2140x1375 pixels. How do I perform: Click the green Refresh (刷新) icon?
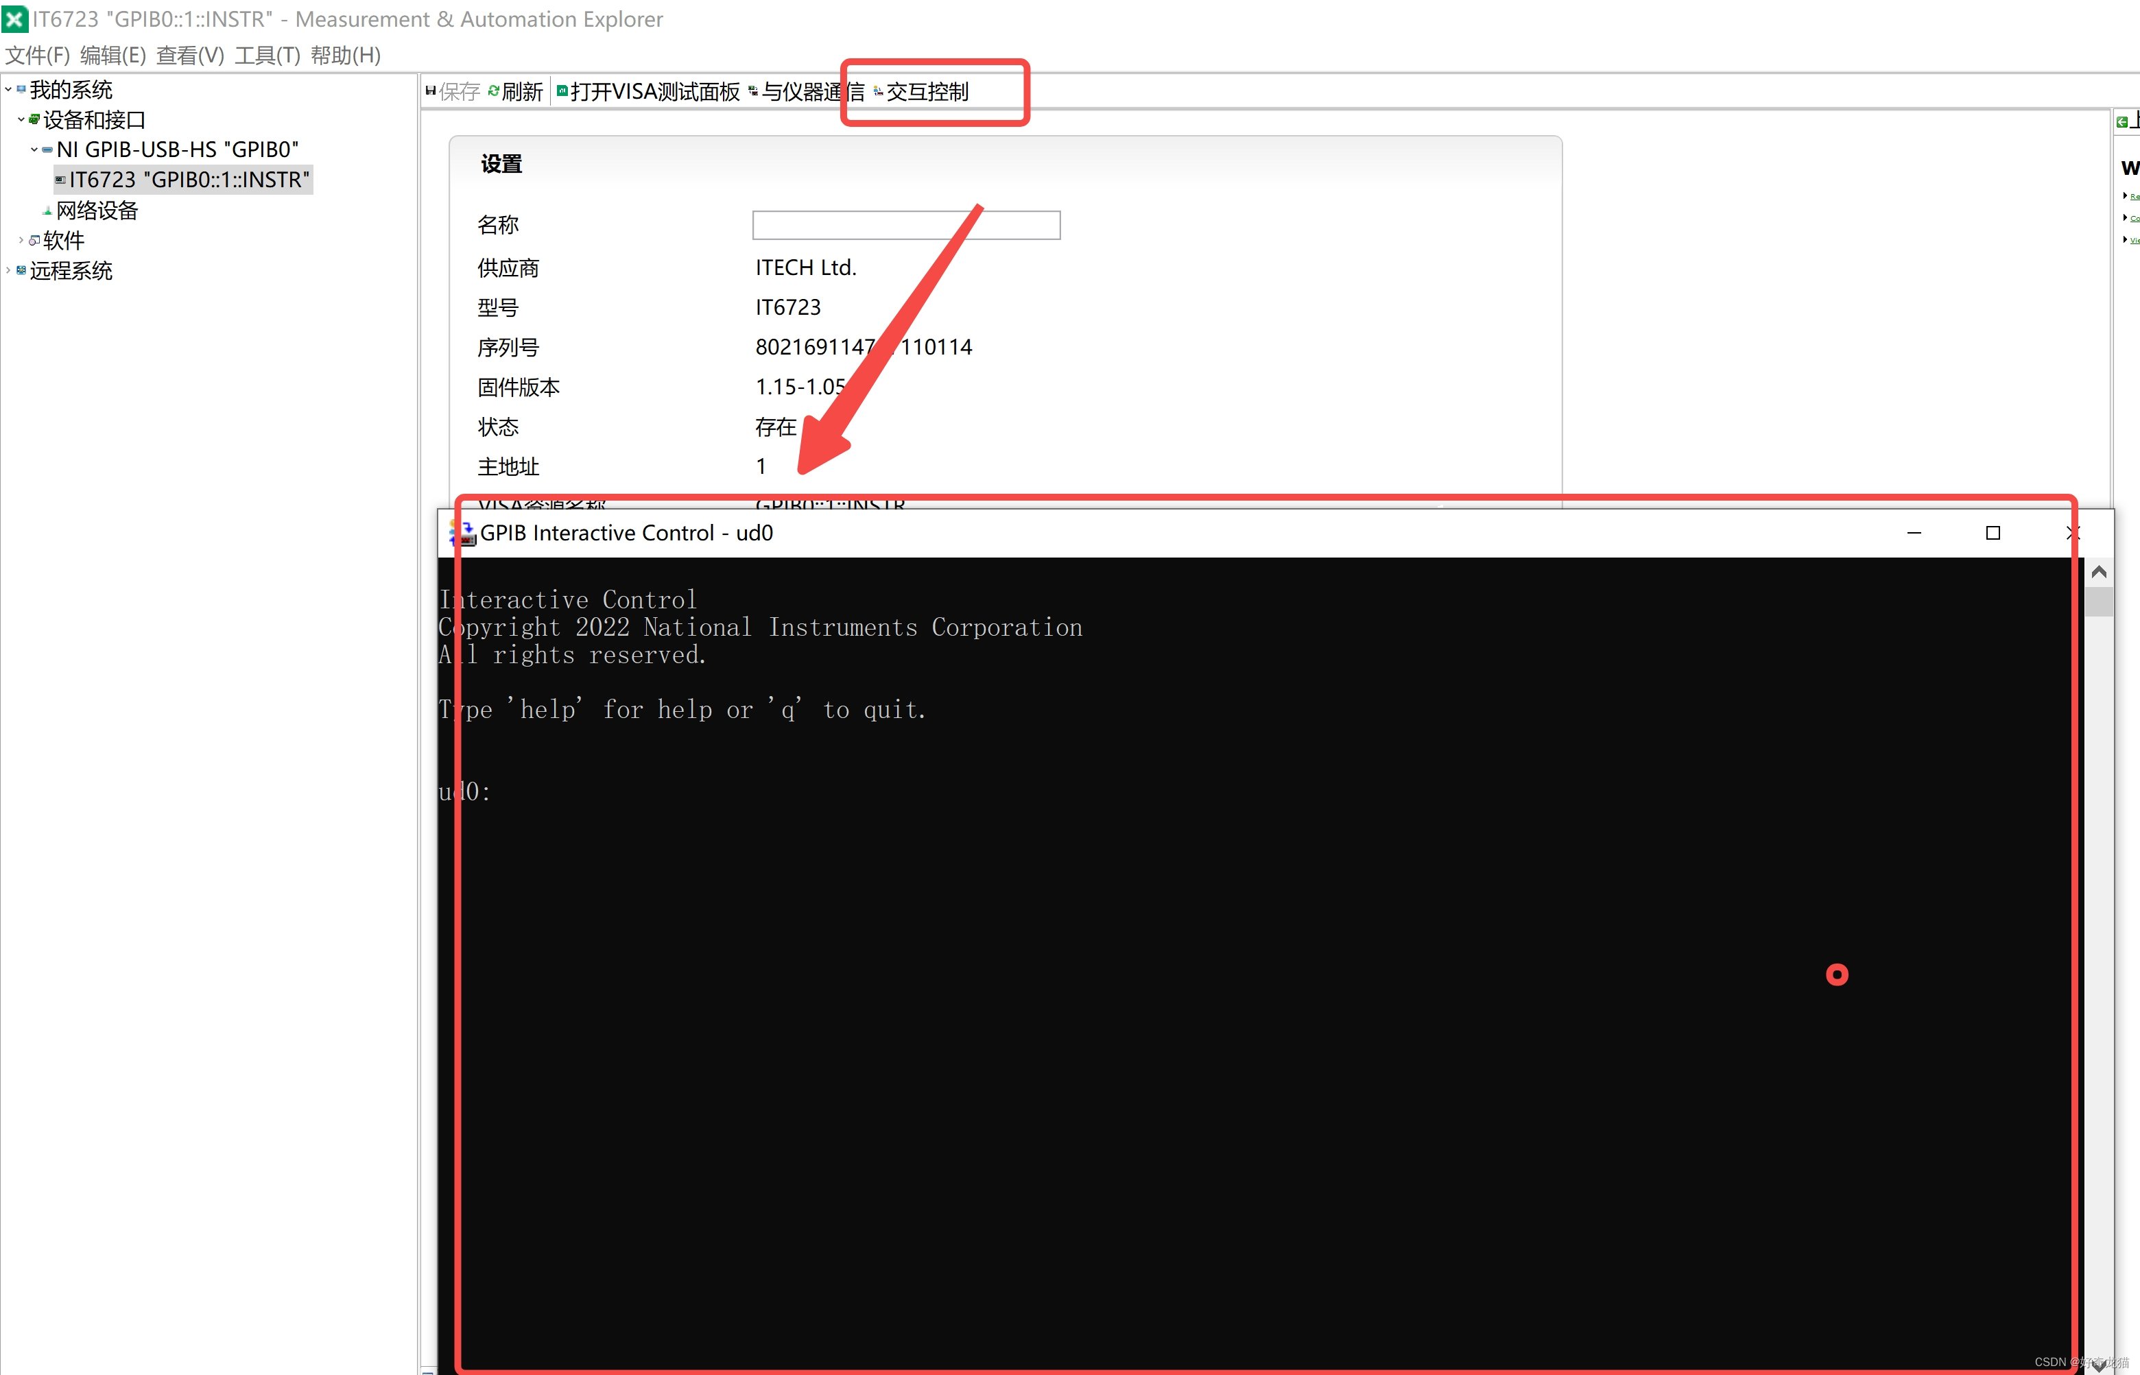tap(494, 90)
